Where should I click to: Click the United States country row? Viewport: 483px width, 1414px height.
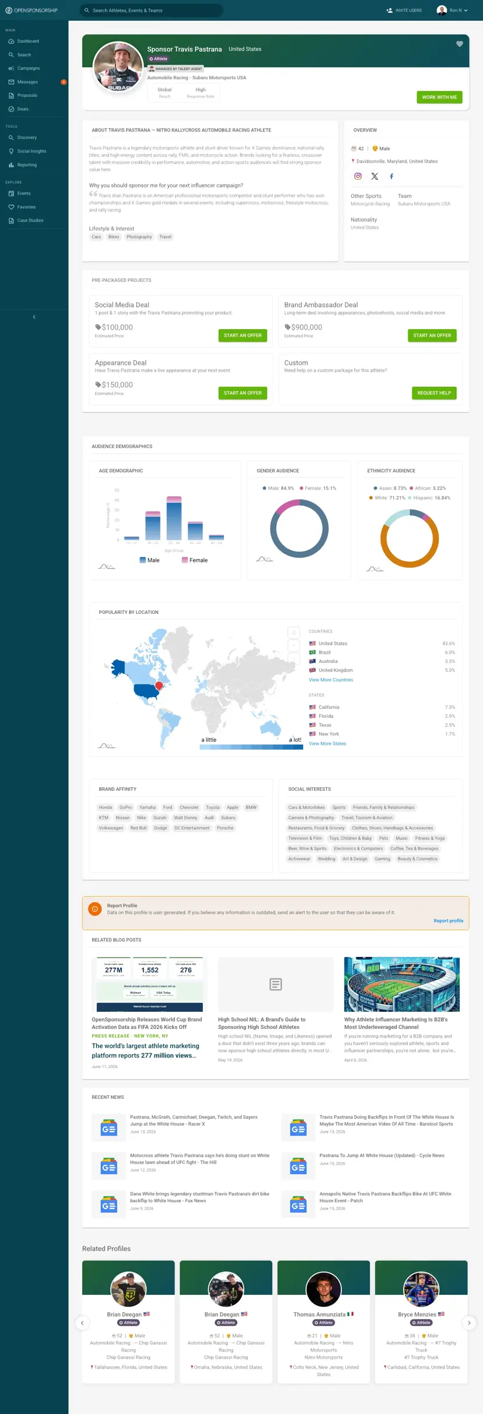pos(382,644)
